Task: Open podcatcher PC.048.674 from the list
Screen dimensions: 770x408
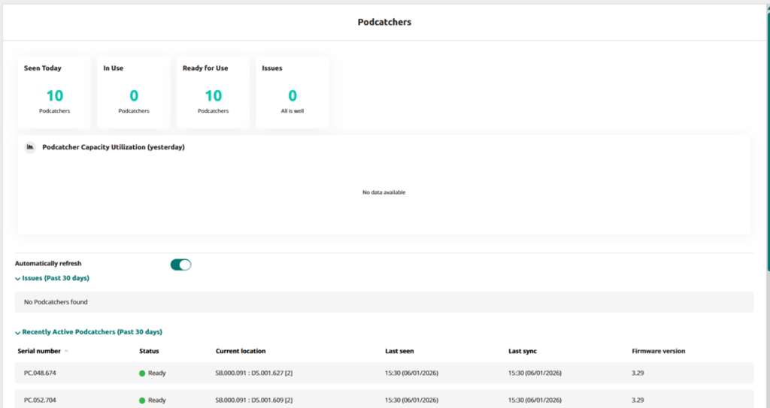Action: 40,373
